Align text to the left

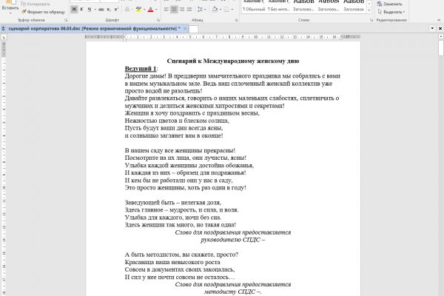click(166, 10)
